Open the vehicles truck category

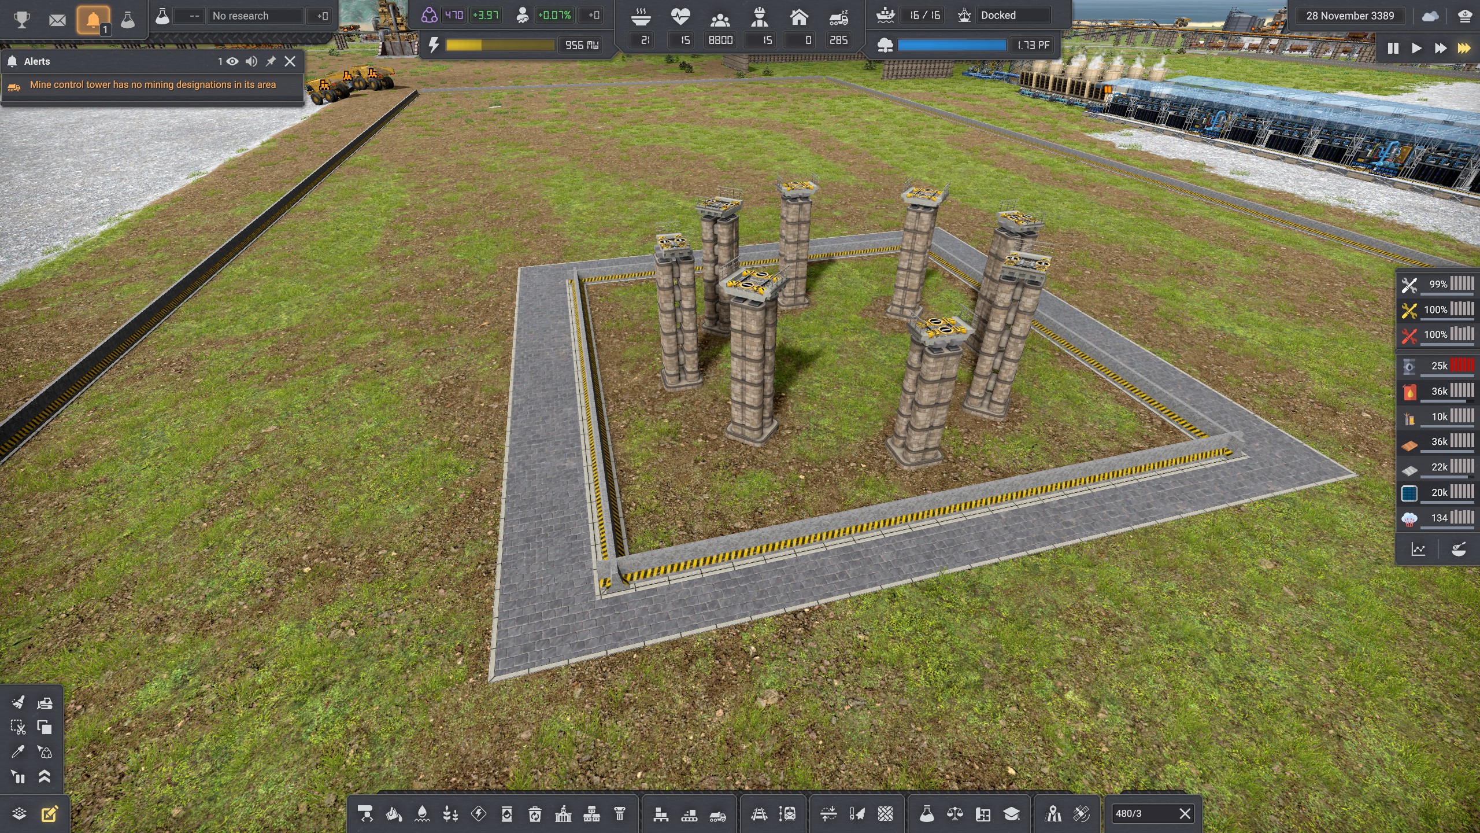[x=717, y=814]
